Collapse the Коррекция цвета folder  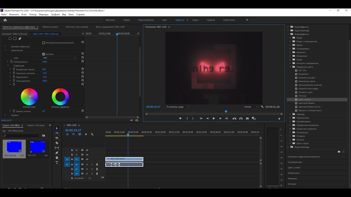click(290, 67)
